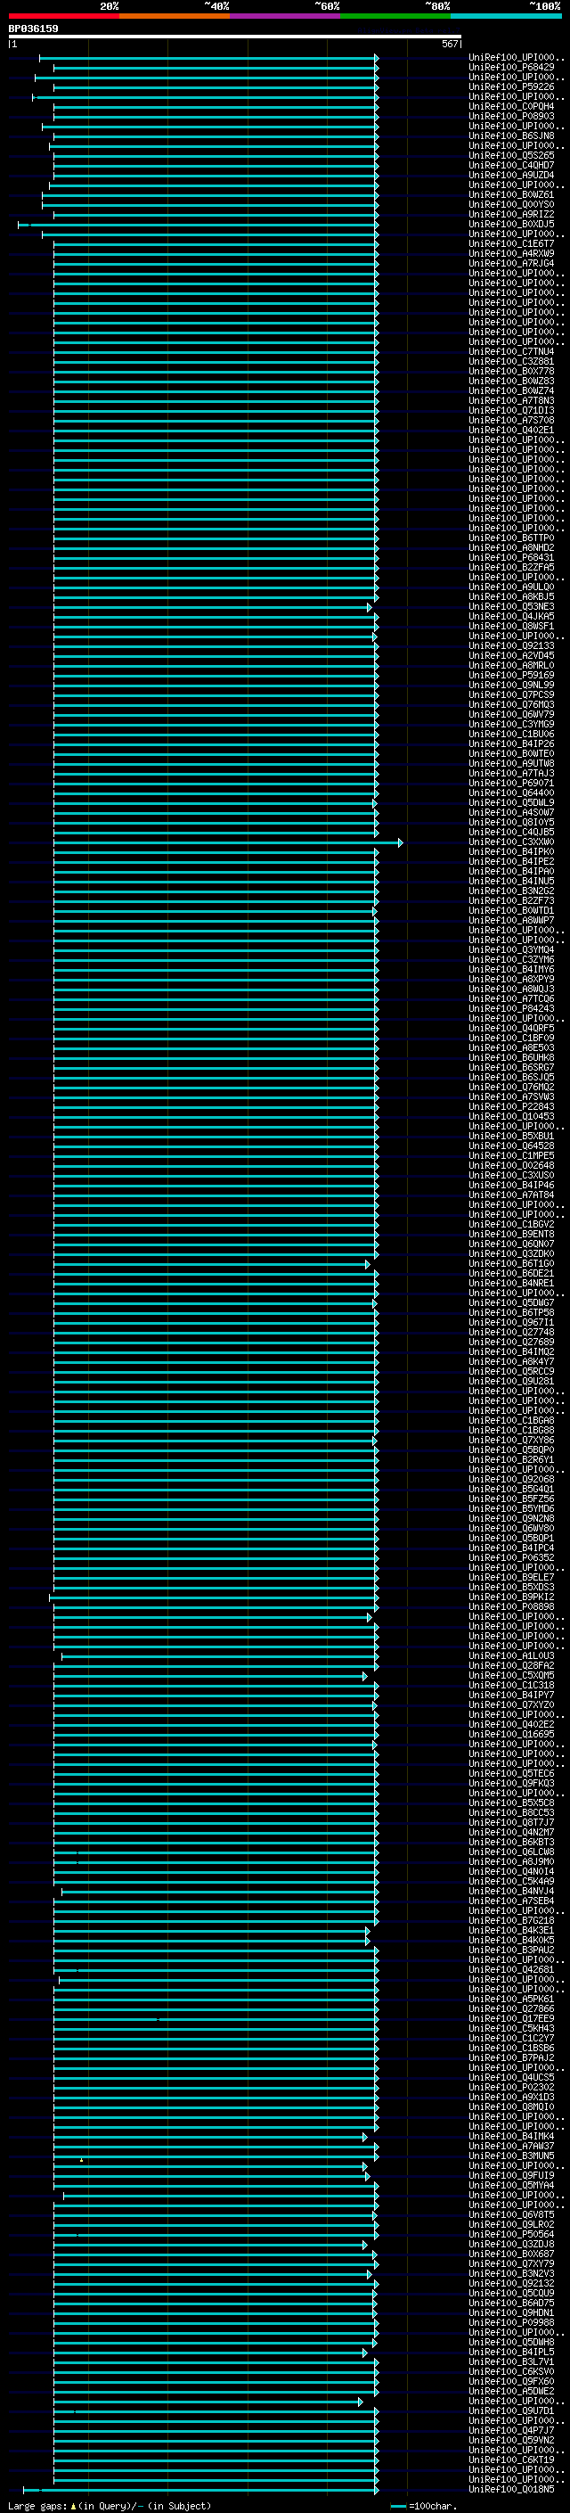The image size is (570, 2513).
Task: Click the query end position 567
Action: (x=449, y=44)
